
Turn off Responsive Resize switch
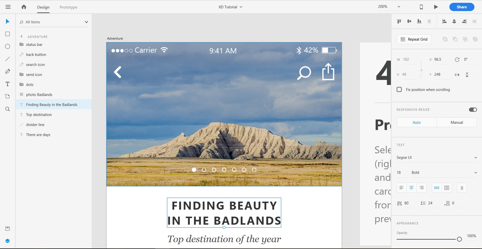click(473, 110)
